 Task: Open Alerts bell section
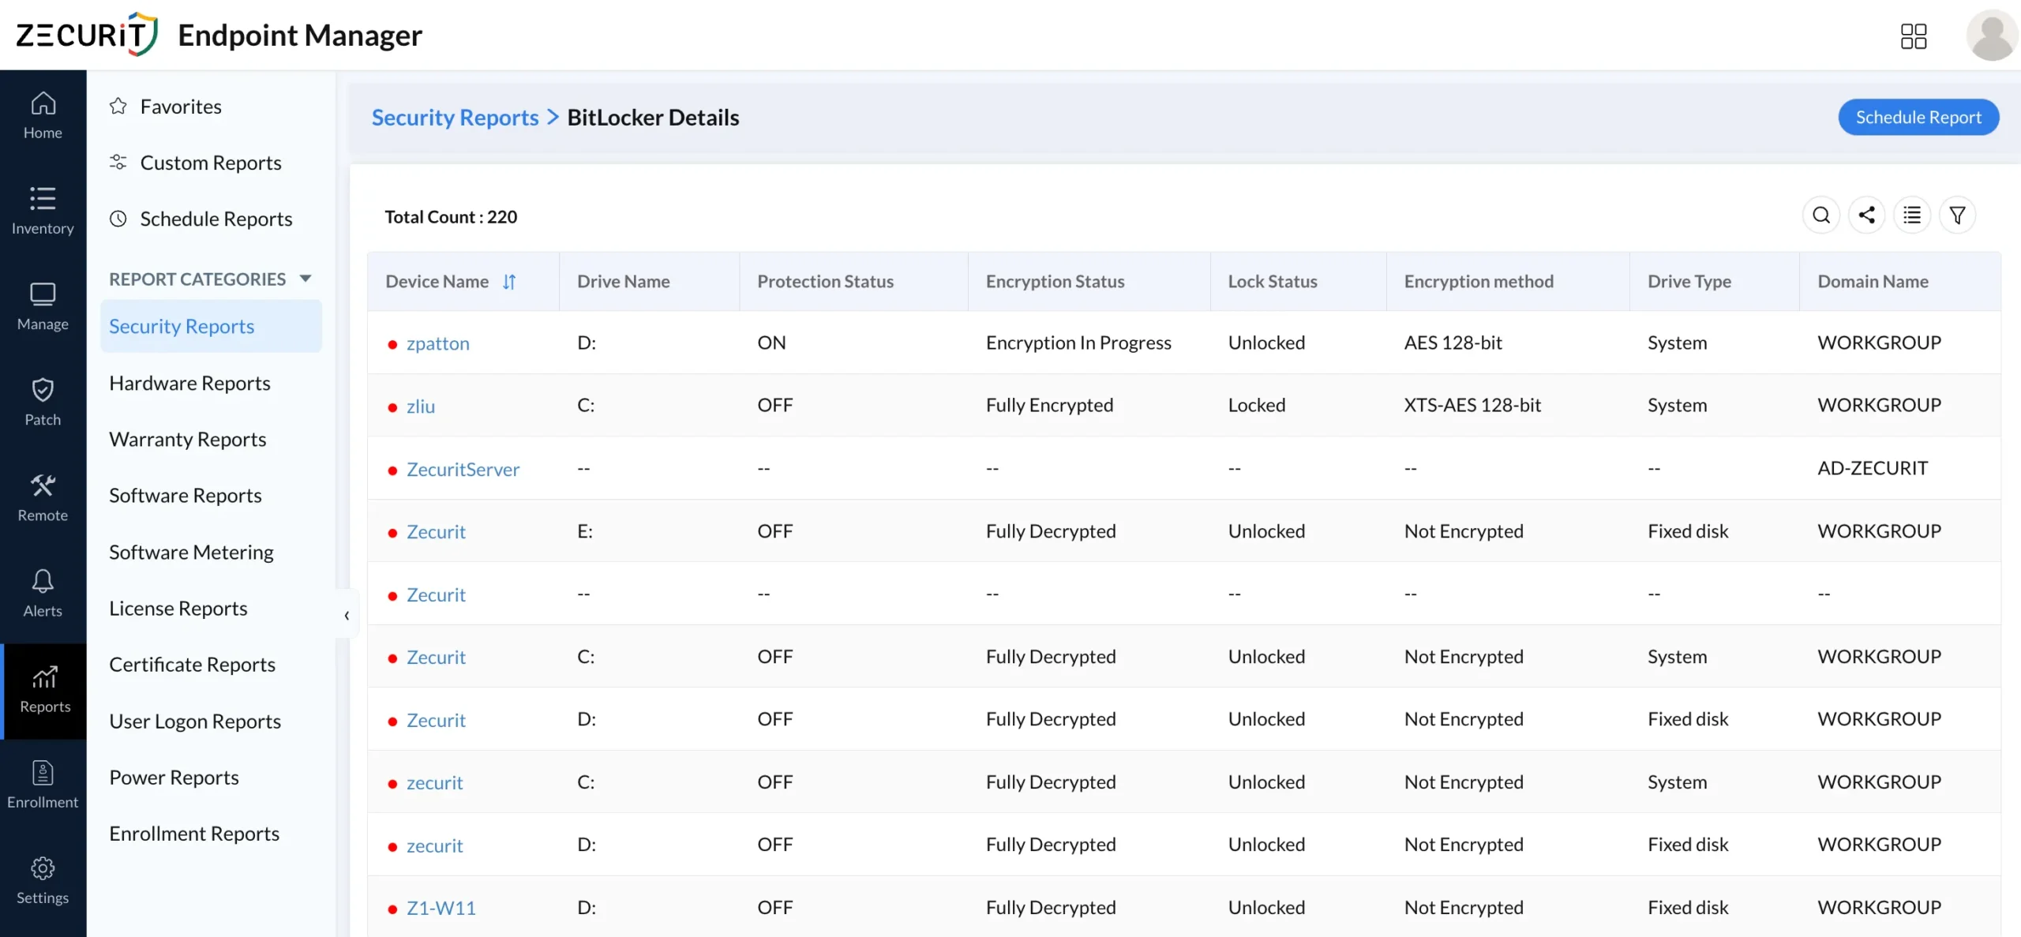43,594
